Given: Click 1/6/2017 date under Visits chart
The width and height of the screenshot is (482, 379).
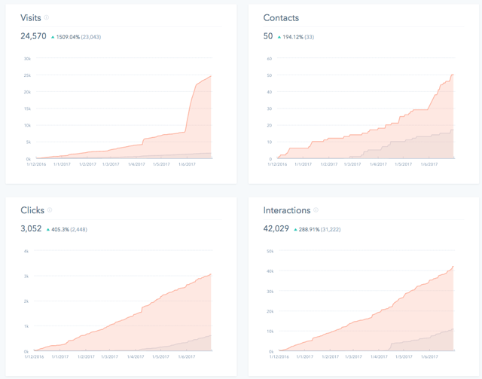Looking at the screenshot, I should [187, 164].
